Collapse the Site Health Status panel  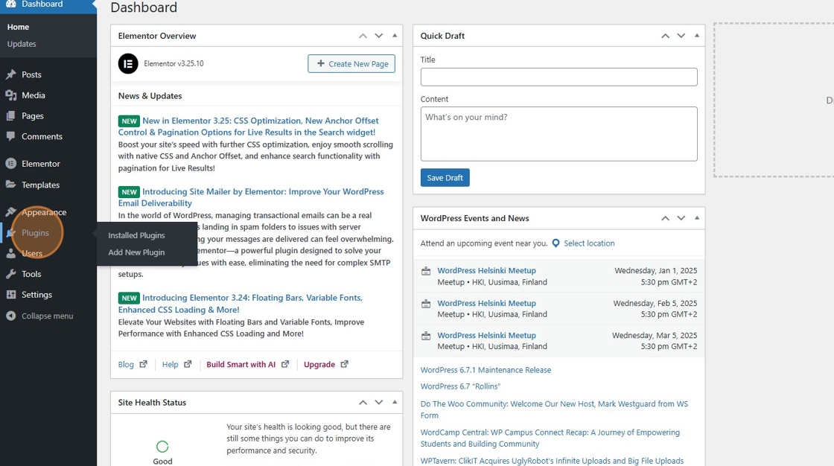pos(395,402)
